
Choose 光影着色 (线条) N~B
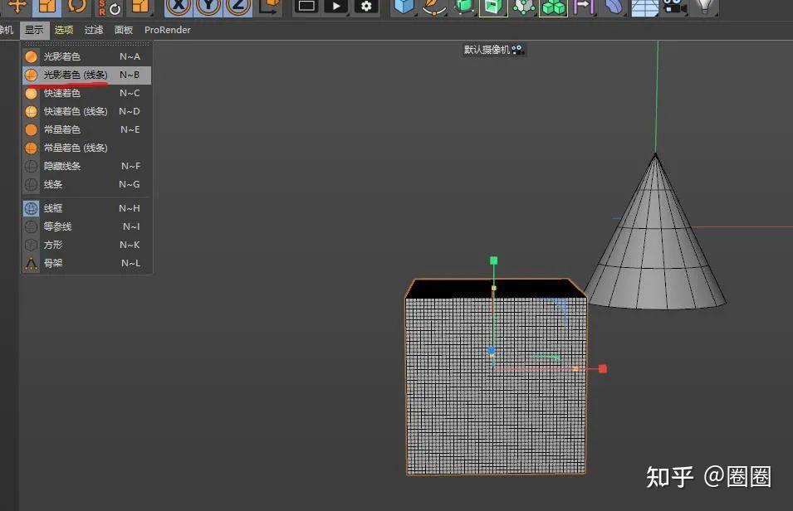click(x=86, y=75)
